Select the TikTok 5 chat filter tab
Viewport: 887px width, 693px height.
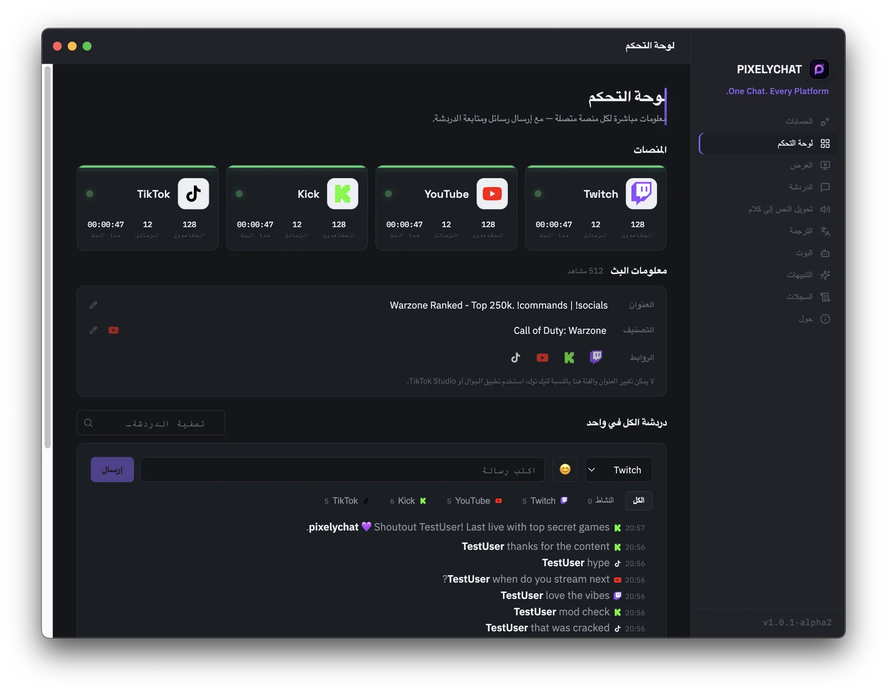347,501
